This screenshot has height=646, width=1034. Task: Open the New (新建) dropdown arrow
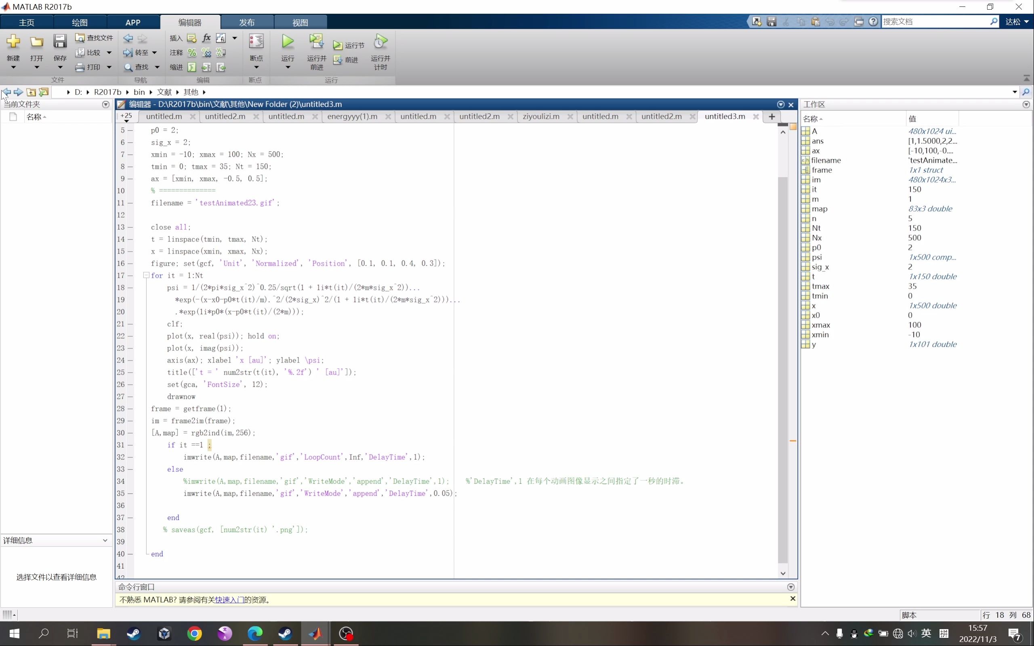(13, 67)
